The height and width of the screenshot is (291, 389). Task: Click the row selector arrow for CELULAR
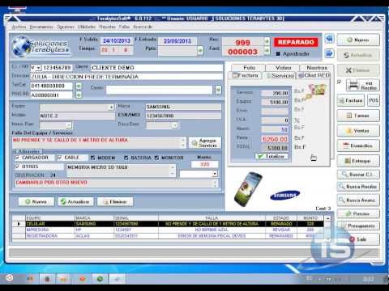point(19,224)
